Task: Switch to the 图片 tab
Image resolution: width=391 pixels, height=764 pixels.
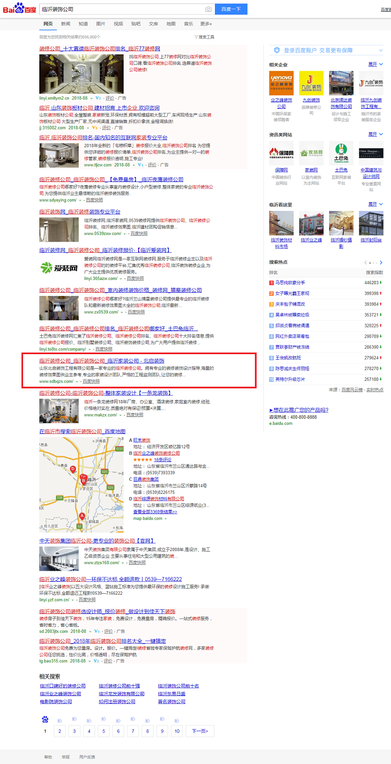Action: (101, 24)
